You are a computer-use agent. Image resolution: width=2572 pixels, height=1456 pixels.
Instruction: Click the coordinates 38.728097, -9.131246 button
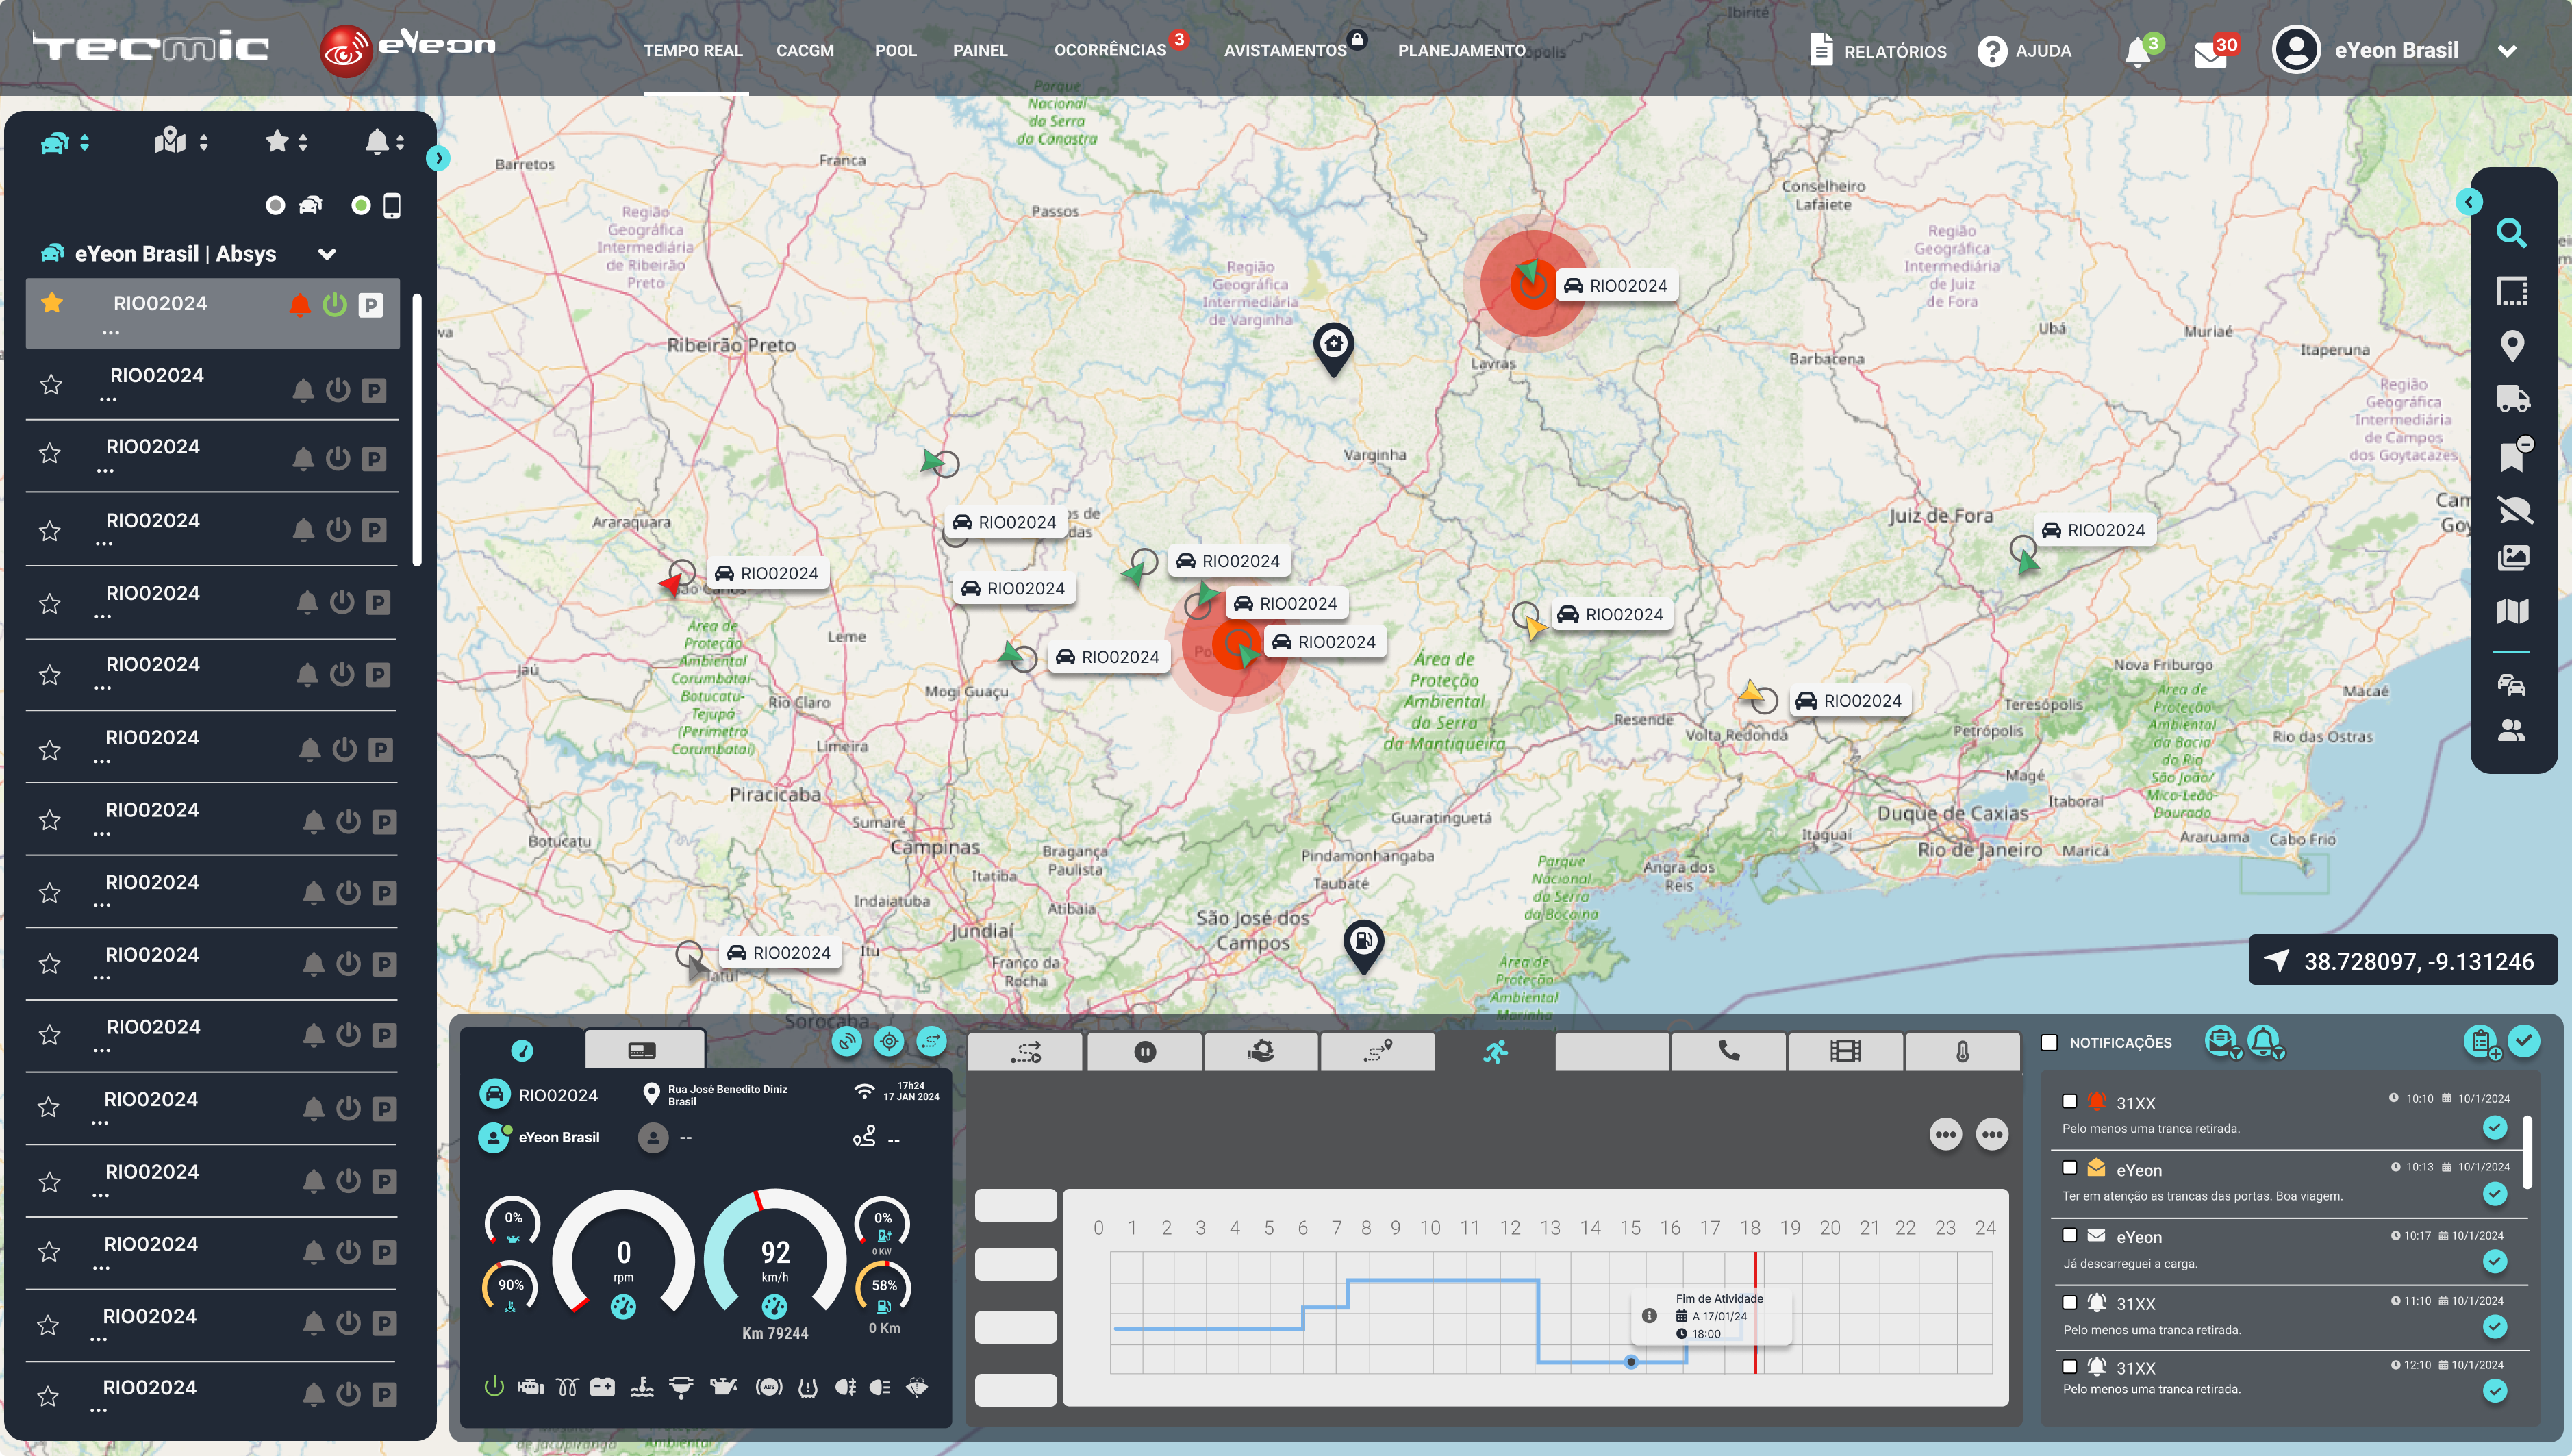coord(2403,961)
